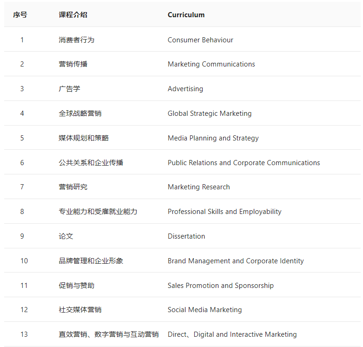Select the 媒体规划和策略 cell
Viewport: 363px width, 347px height.
click(84, 138)
